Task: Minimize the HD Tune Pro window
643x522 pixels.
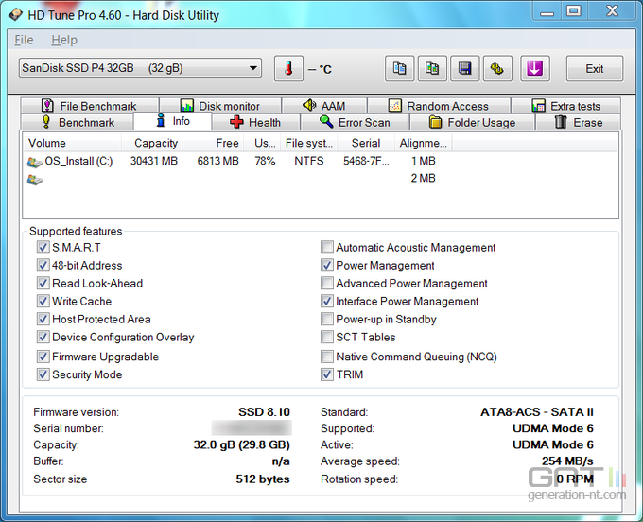Action: 547,11
